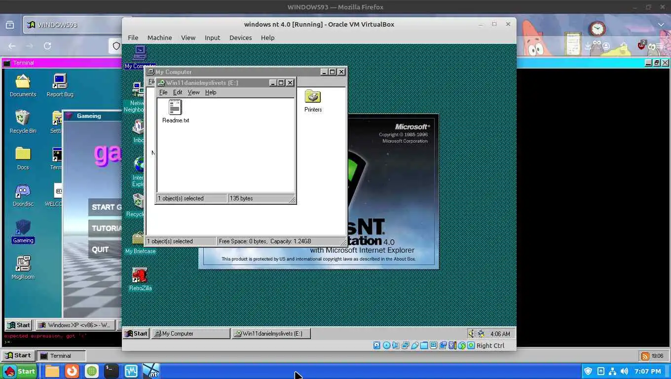Click uBlock Origin extension icon in Firefox
This screenshot has width=671, height=379.
641,45
